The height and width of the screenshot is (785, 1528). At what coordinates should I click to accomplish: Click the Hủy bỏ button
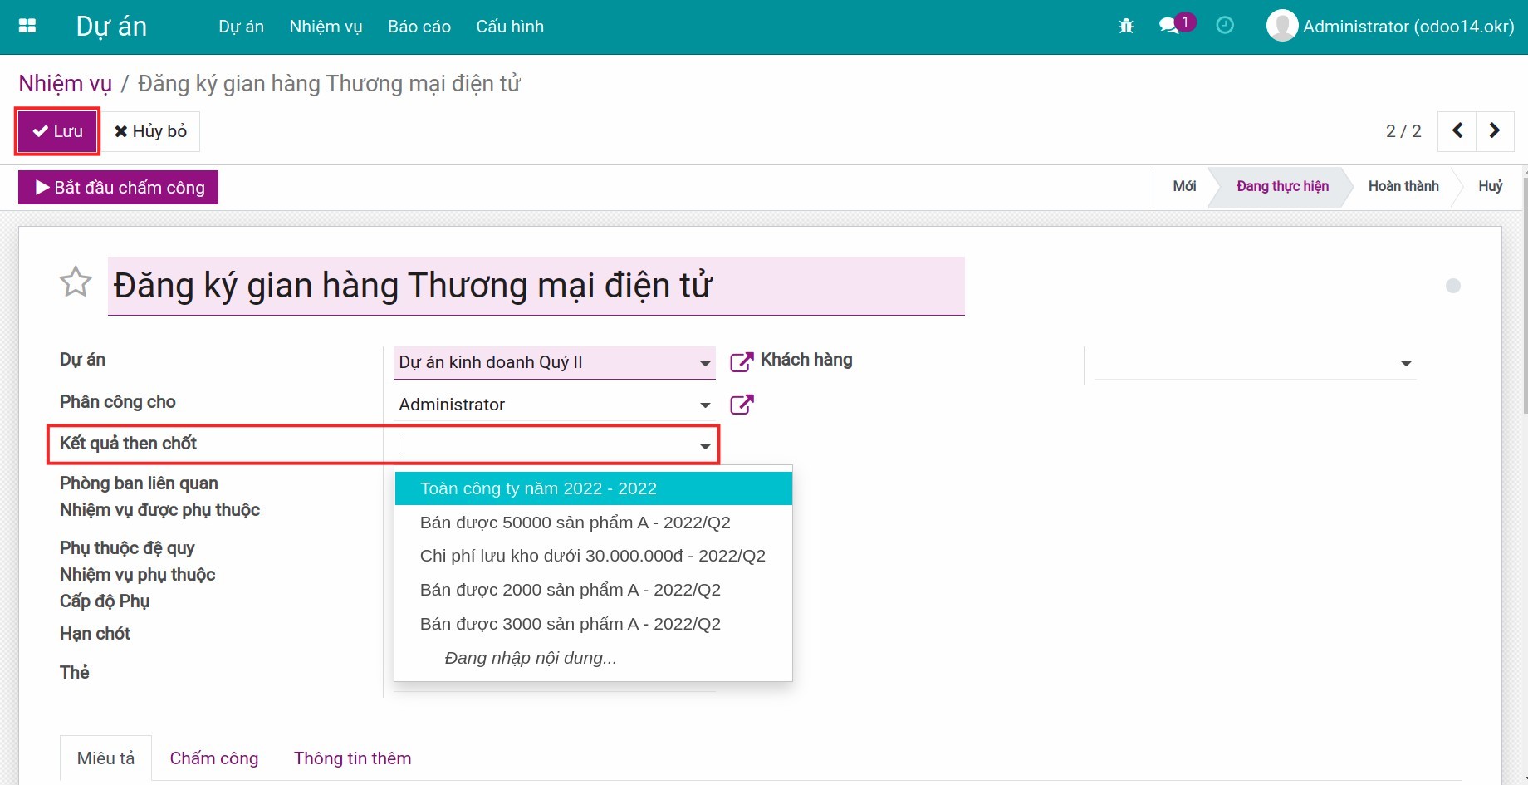coord(150,130)
